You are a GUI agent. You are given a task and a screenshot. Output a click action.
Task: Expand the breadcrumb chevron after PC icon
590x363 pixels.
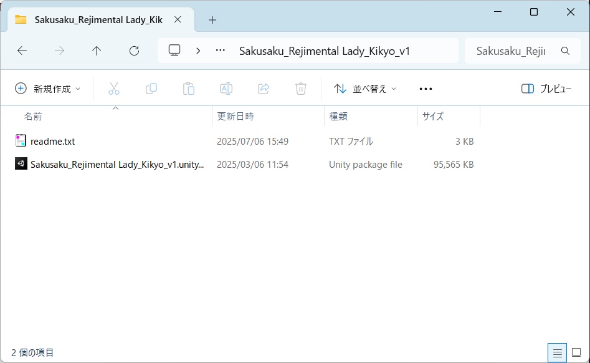pos(198,51)
